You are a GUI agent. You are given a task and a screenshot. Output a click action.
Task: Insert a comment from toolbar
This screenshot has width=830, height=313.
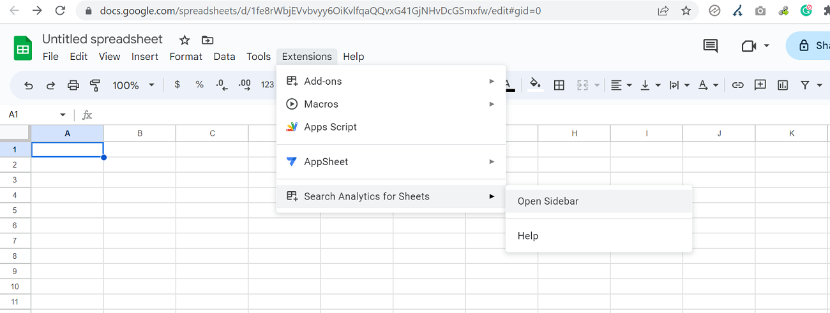tap(760, 85)
